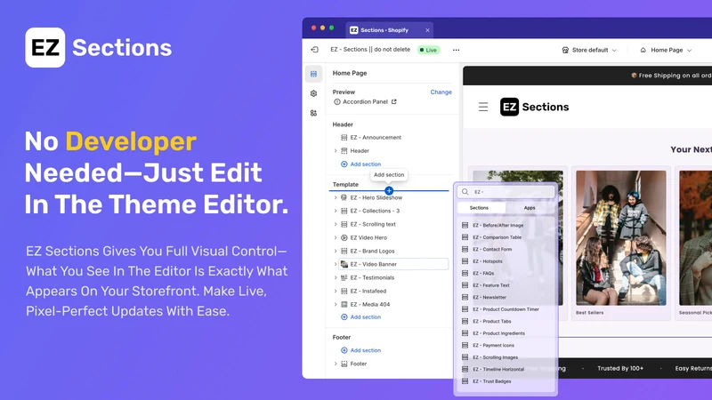Click the EZ Video Hero play icon
The image size is (712, 400).
(344, 237)
